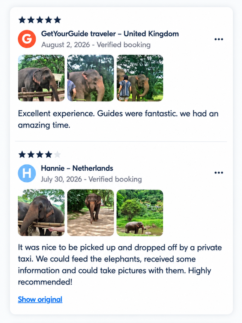Screen dimensions: 242x323
Task: Click GetYourGuide traveler – United Kingdom name
Action: click(110, 34)
